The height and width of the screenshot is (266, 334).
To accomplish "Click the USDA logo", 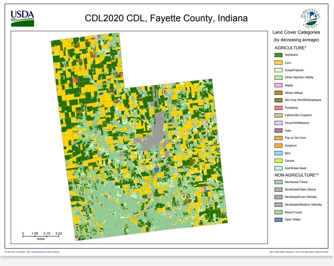I will [x=23, y=19].
